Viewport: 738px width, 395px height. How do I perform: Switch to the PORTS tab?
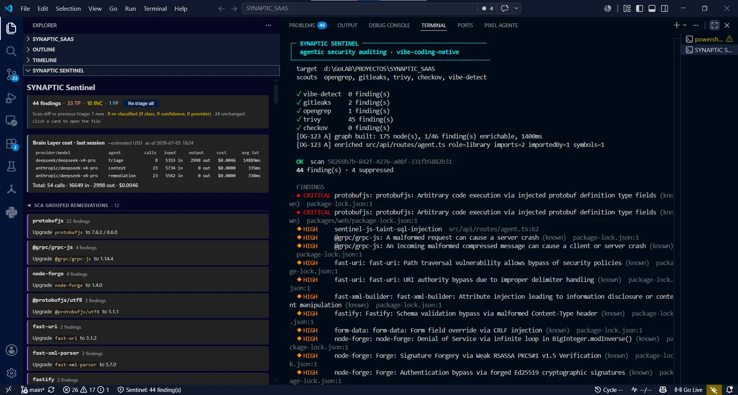[465, 25]
